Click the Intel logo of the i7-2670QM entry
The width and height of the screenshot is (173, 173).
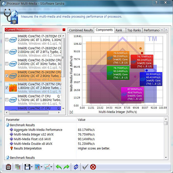[x=13, y=40]
